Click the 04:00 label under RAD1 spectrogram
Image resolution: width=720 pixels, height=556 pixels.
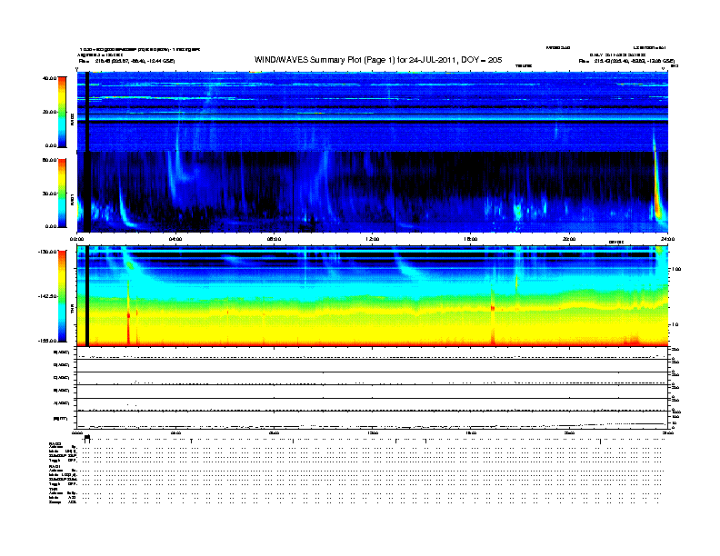(x=175, y=239)
